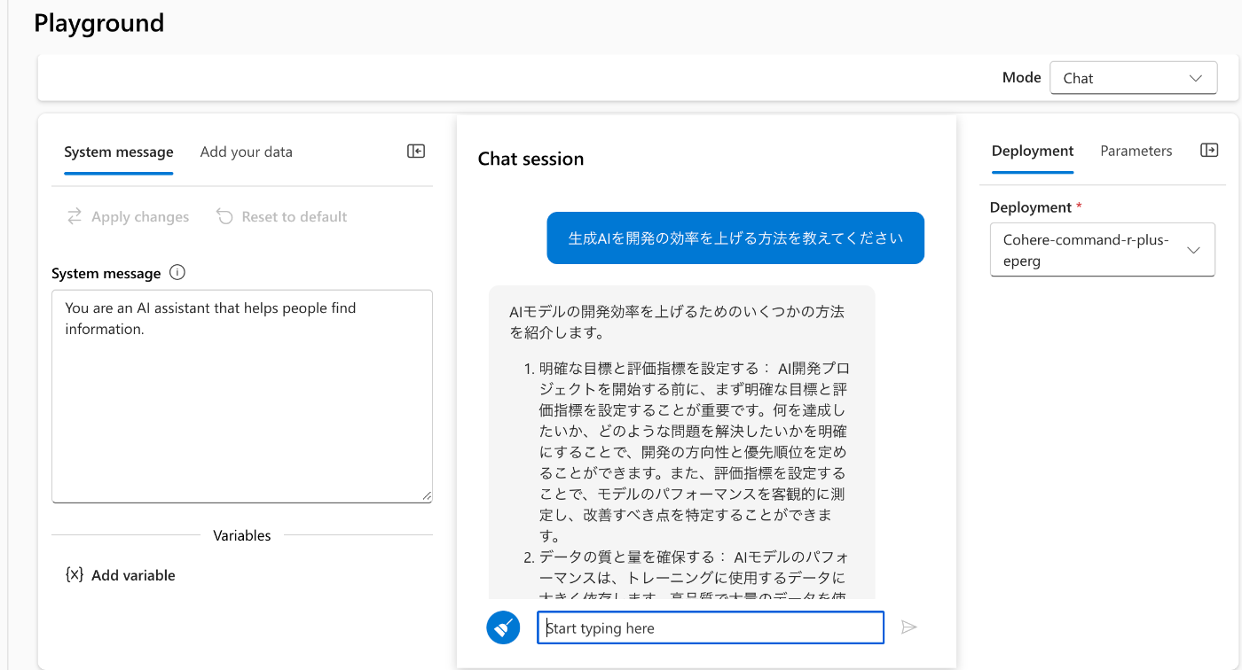
Task: Click the System message info icon
Action: tap(177, 273)
